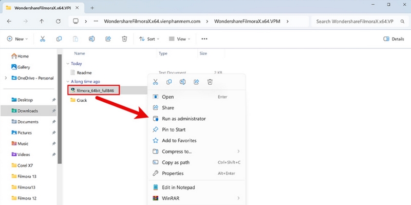Screen dimensions: 411x205
Task: Toggle the Details pane
Action: pyautogui.click(x=394, y=39)
